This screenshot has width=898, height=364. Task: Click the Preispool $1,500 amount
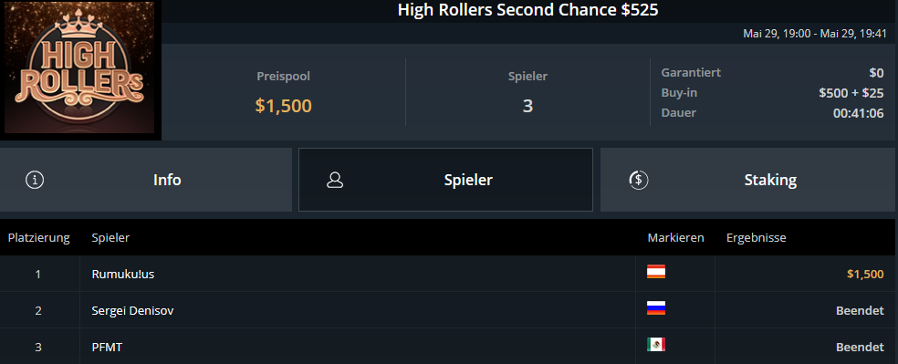284,106
